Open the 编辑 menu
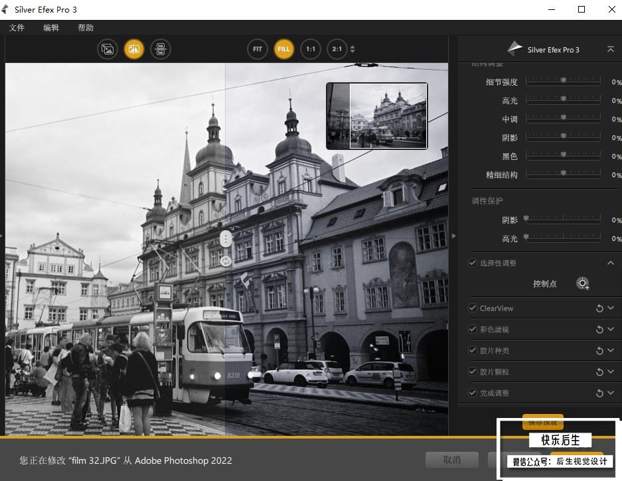The image size is (622, 481). pos(51,27)
